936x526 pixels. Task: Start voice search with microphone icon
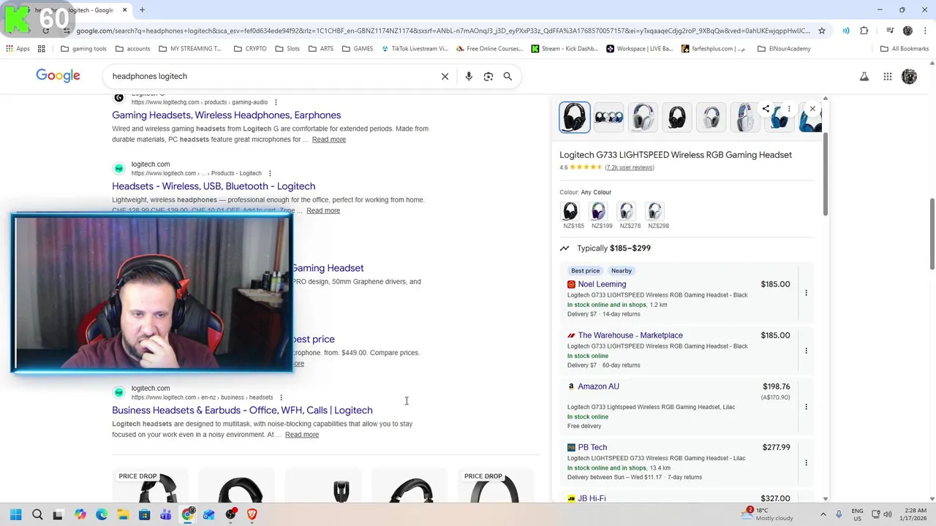pyautogui.click(x=469, y=76)
